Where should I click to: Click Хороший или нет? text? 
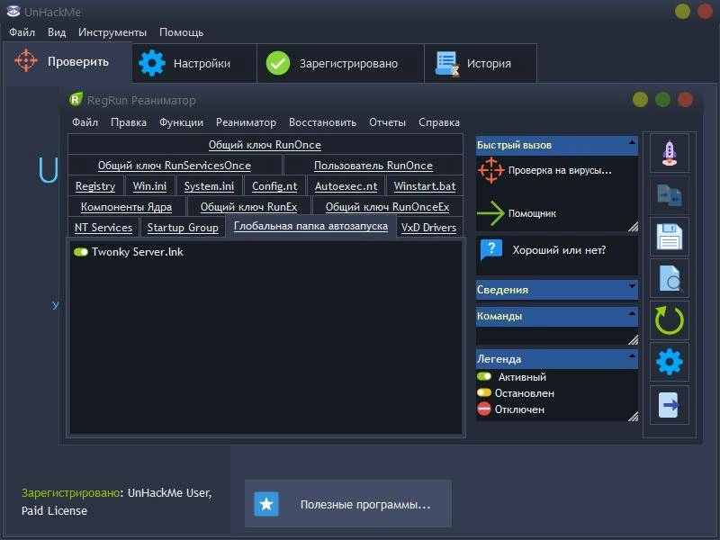coord(559,250)
